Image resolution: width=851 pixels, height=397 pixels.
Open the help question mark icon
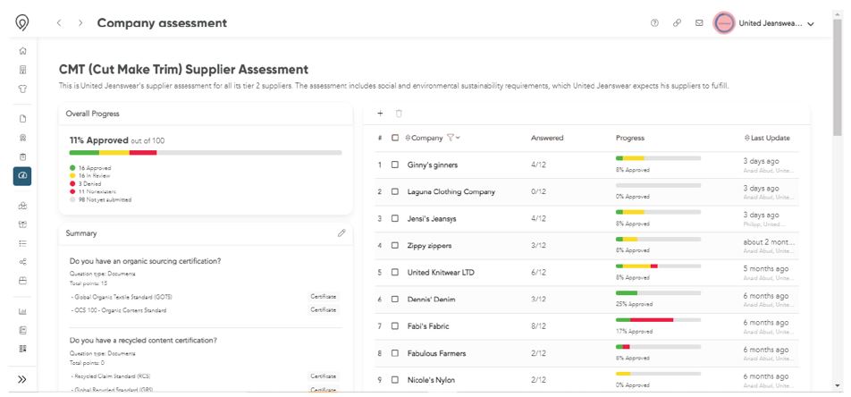(655, 23)
